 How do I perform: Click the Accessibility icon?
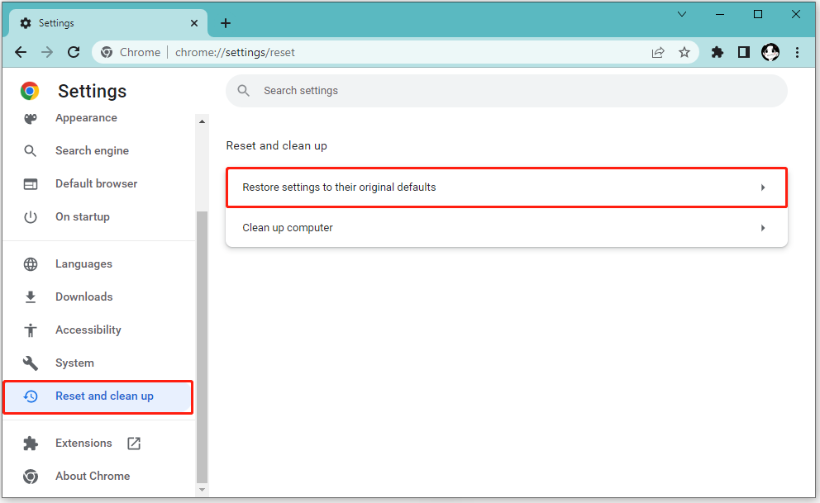[31, 330]
